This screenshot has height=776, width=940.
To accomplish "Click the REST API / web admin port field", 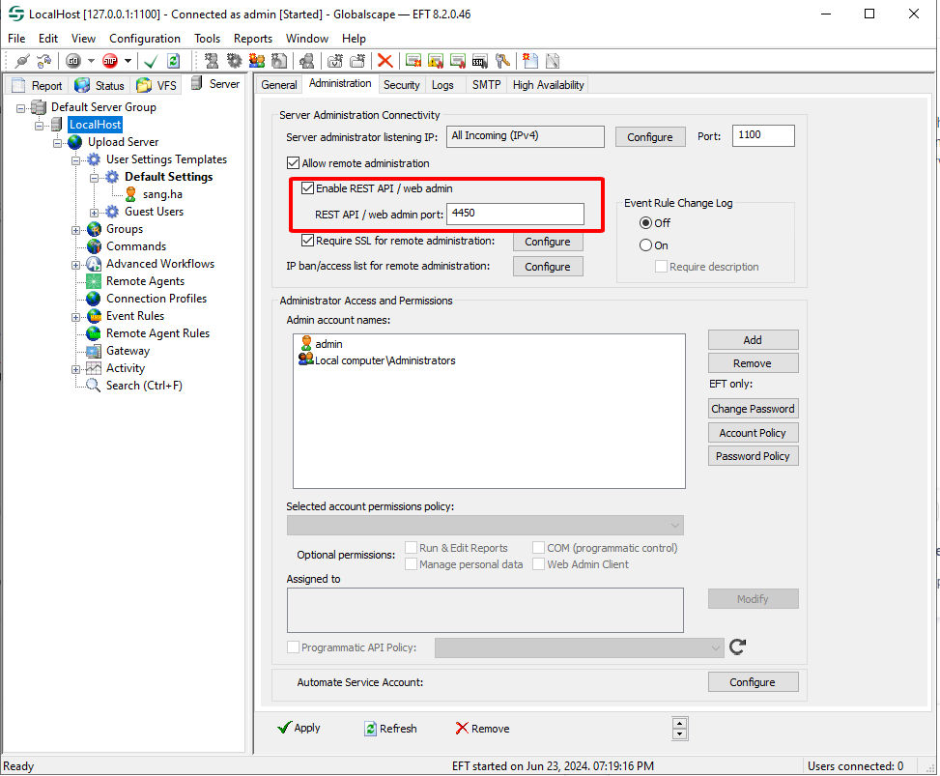I will point(516,214).
